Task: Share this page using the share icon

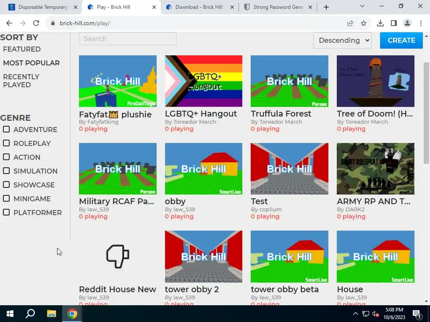Action: [350, 23]
